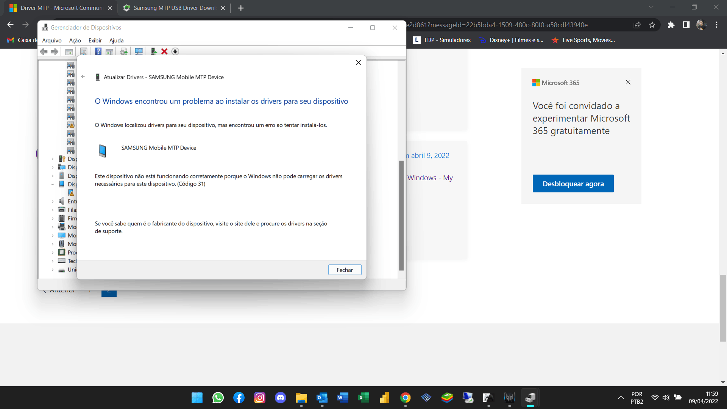Click the Desbloquear agora button
Screen dimensions: 727x409
pyautogui.click(x=573, y=184)
